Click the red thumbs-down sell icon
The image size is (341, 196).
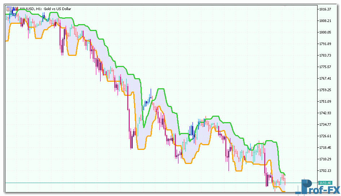click(17, 8)
